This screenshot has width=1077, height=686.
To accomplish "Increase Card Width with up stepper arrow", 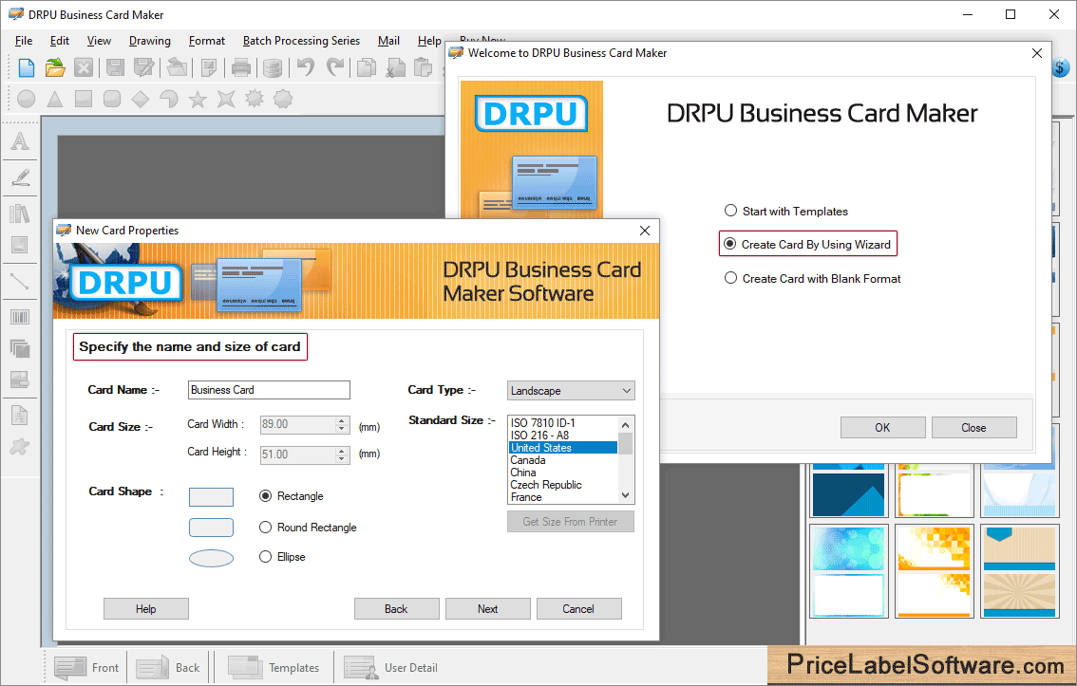I will pos(341,420).
